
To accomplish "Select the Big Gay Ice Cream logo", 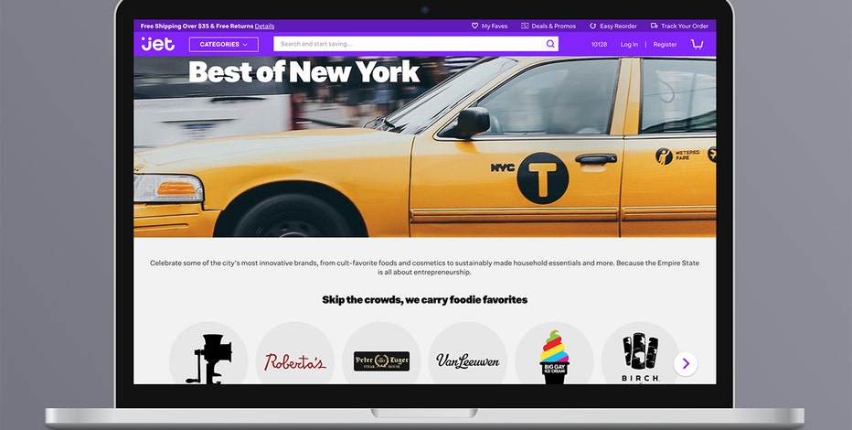I will 554,354.
